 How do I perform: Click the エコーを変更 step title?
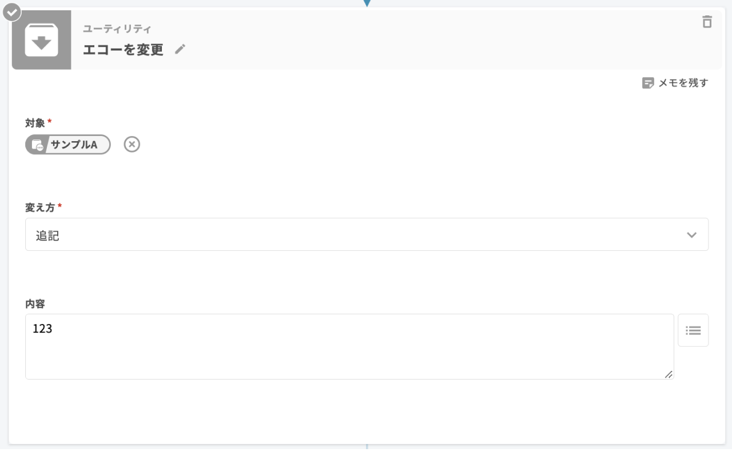coord(123,50)
